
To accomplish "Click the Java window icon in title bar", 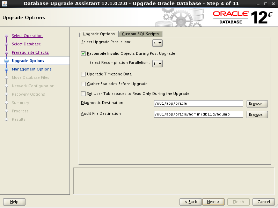I will (x=5, y=3).
